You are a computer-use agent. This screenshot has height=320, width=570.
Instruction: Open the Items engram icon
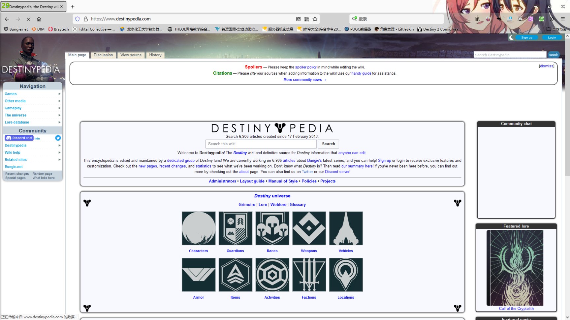236,275
